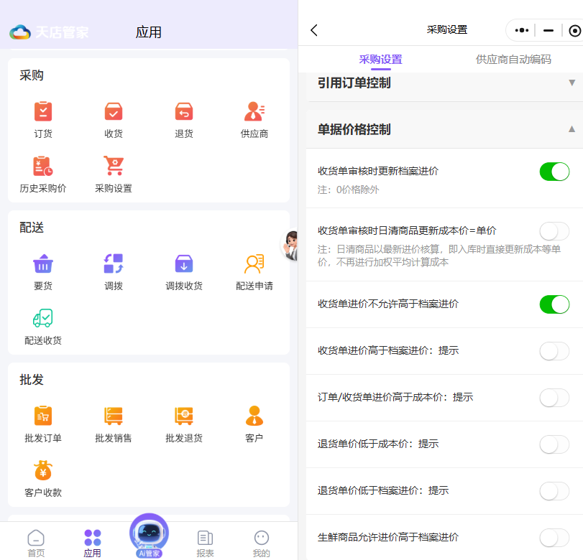The image size is (583, 560).
Task: Enable 退货单价低于成本价 提示 switch
Action: (x=554, y=444)
